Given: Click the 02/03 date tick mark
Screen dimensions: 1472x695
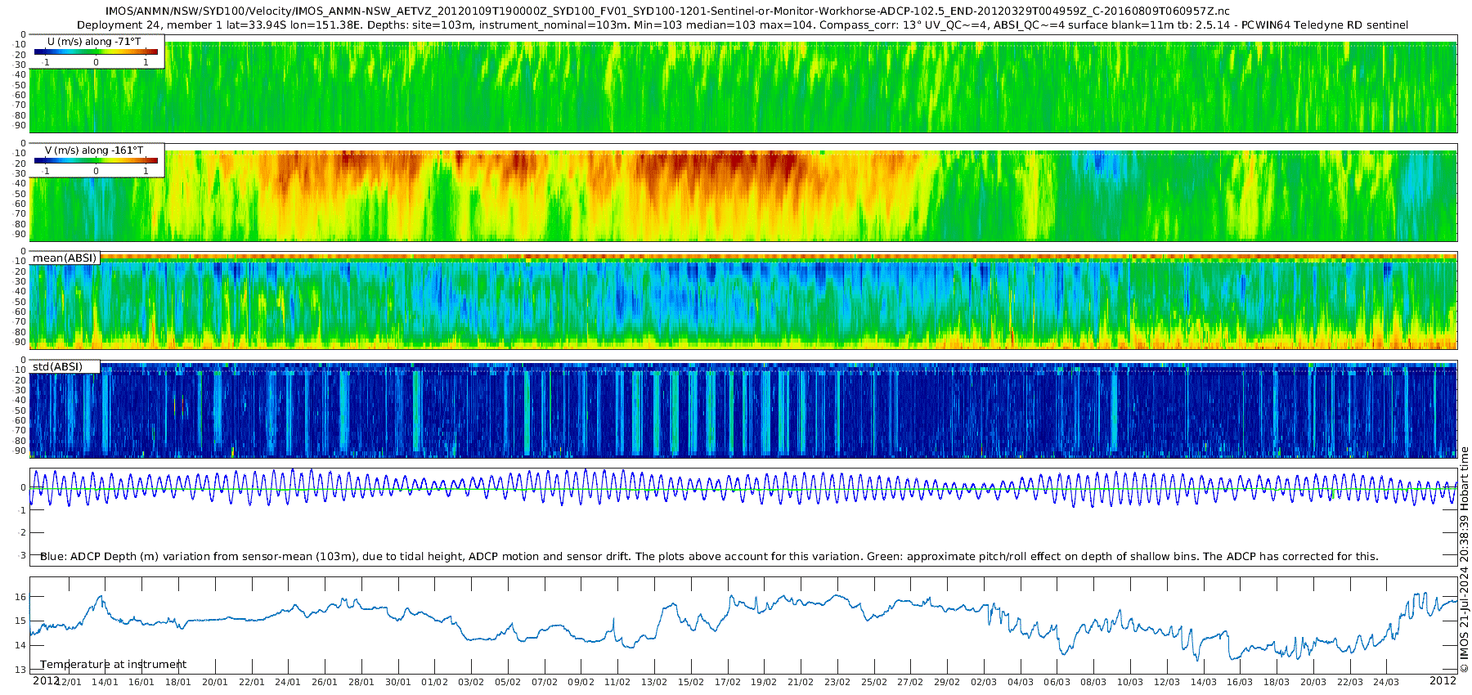Looking at the screenshot, I should (x=984, y=682).
